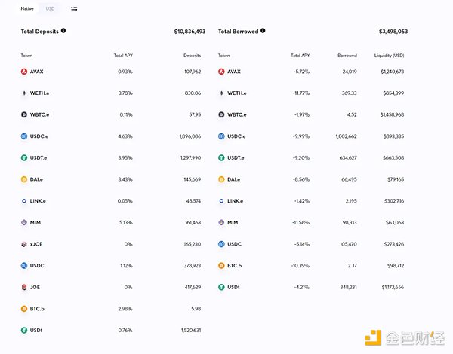Sort by Borrowed column header

(x=347, y=56)
